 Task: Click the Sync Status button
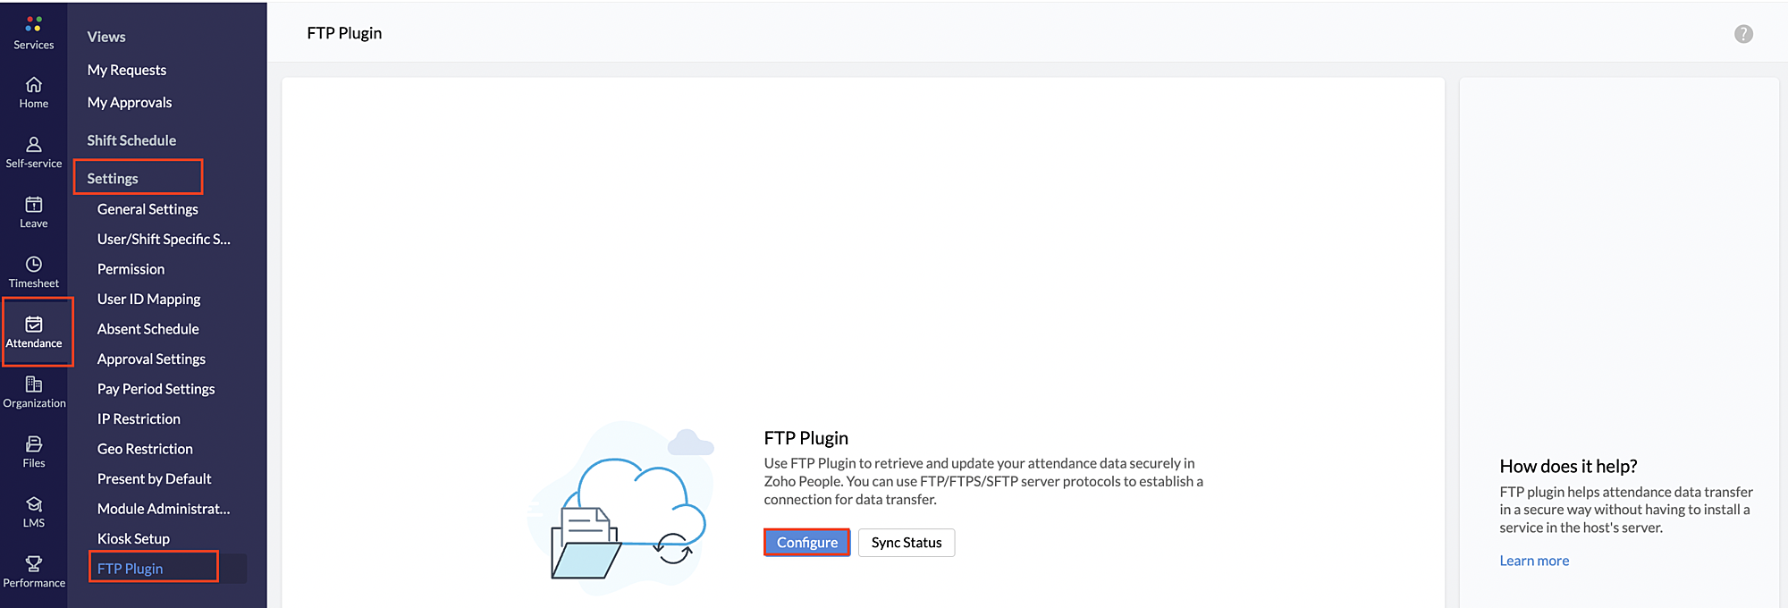[x=907, y=543]
